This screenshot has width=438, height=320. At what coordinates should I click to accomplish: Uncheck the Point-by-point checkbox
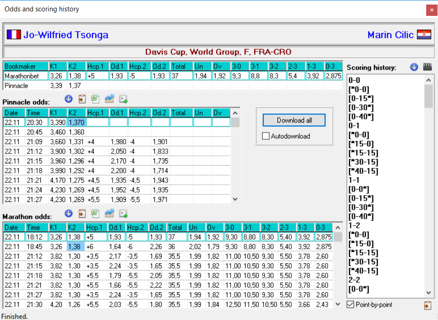350,305
